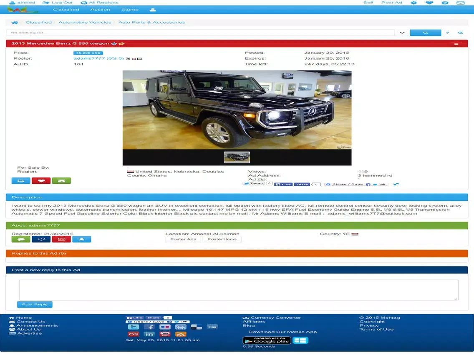The height and width of the screenshot is (355, 474).
Task: Open RSS feed icon in footer
Action: pyautogui.click(x=181, y=334)
